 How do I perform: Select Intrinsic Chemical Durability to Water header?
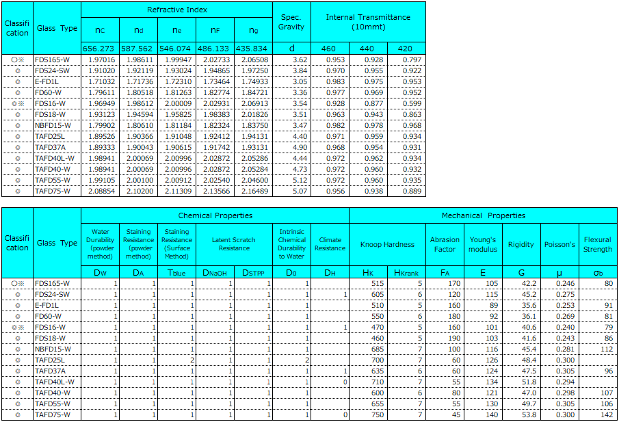tap(291, 244)
